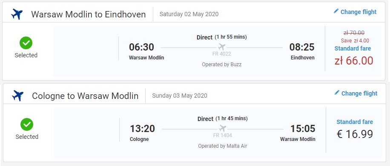Click the zł 66.00 price
The image size is (390, 166).
coord(354,61)
